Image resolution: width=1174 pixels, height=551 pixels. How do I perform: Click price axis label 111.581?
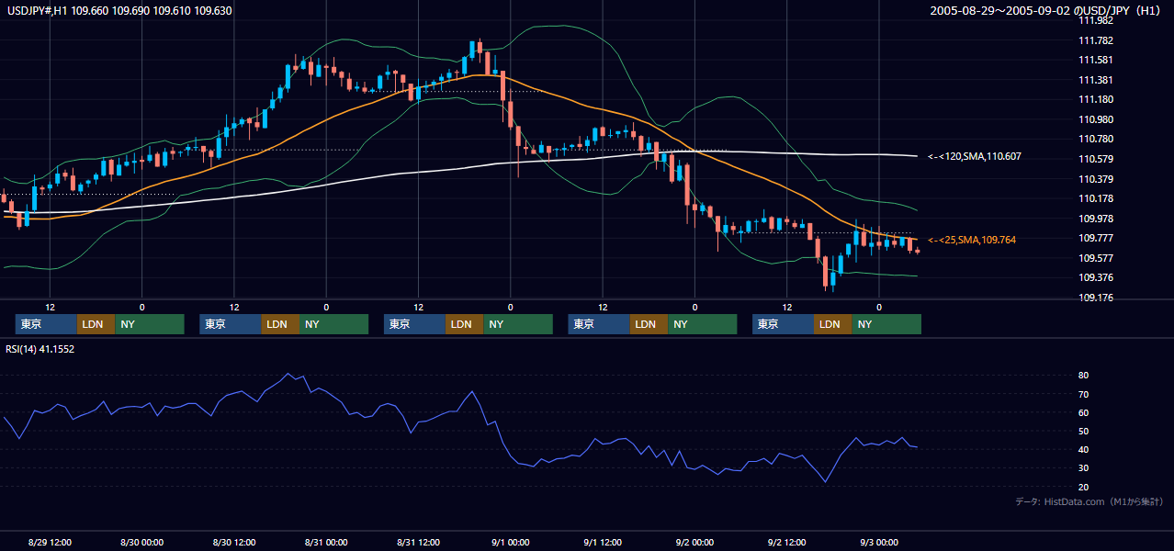click(x=1095, y=60)
